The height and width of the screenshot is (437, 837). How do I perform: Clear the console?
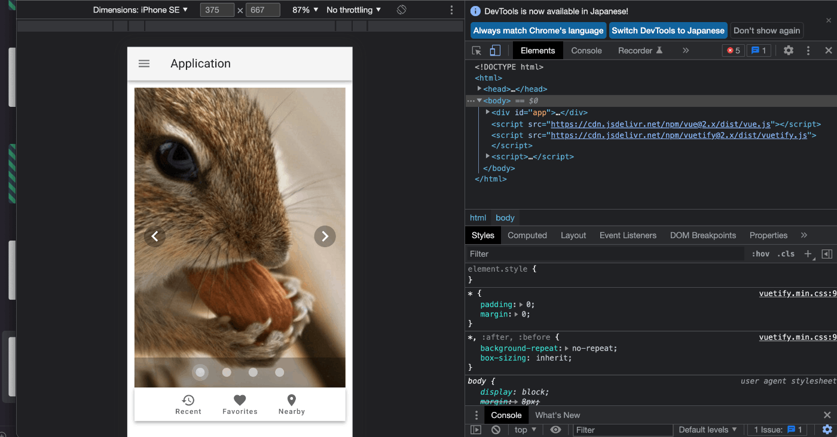[x=496, y=430]
